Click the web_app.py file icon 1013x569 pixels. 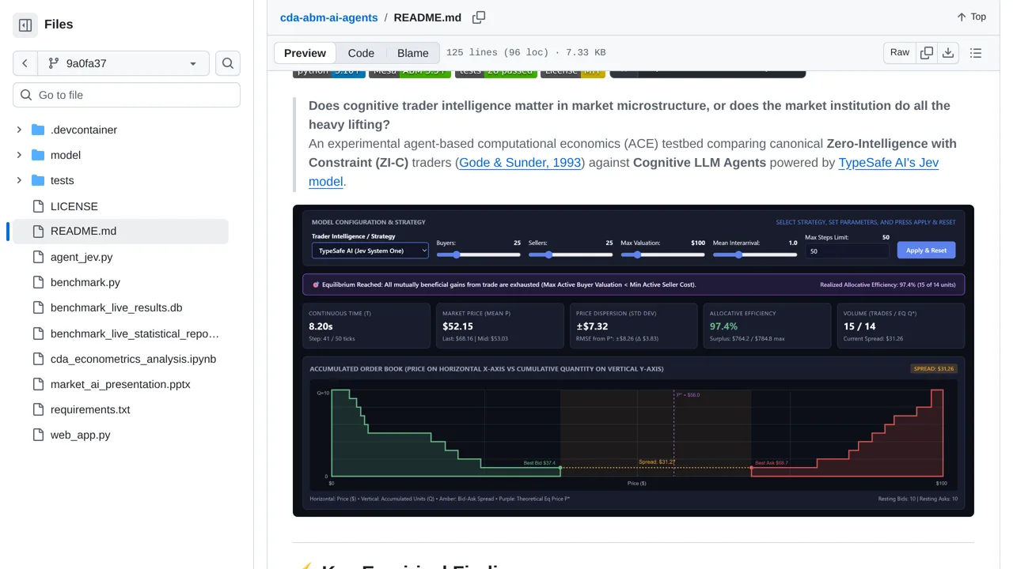coord(38,435)
